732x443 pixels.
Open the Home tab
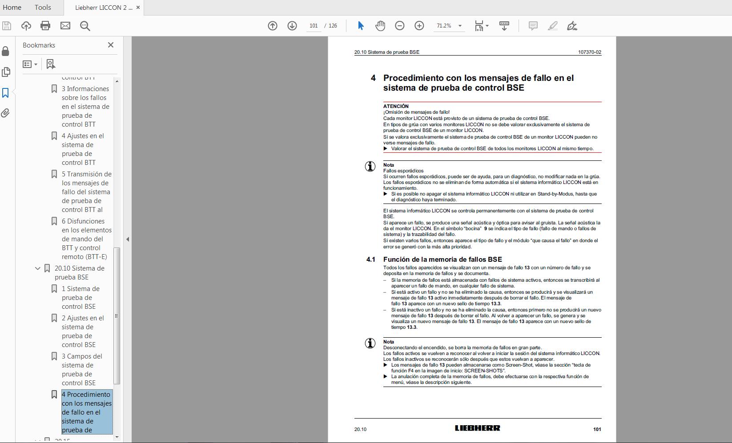click(12, 7)
